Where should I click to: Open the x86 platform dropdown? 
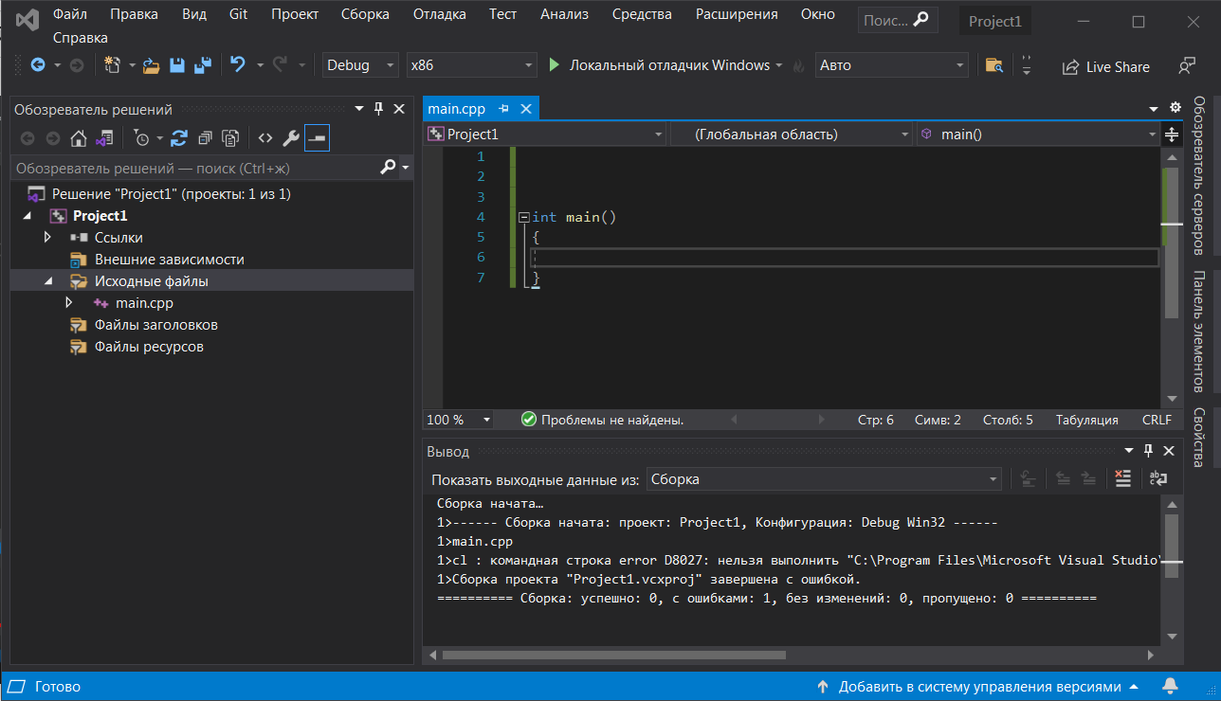[x=472, y=65]
